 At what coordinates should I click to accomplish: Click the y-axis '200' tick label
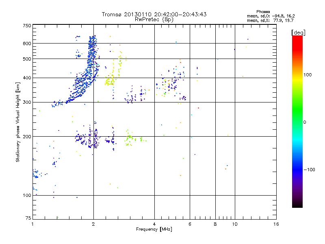(27, 137)
